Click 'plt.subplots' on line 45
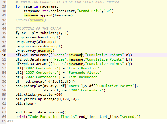Image resolution: width=167 pixels, height=124 pixels. (x=44, y=33)
